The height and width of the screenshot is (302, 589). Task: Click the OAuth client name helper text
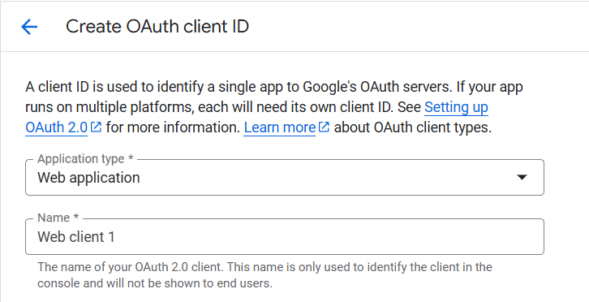coord(264,275)
